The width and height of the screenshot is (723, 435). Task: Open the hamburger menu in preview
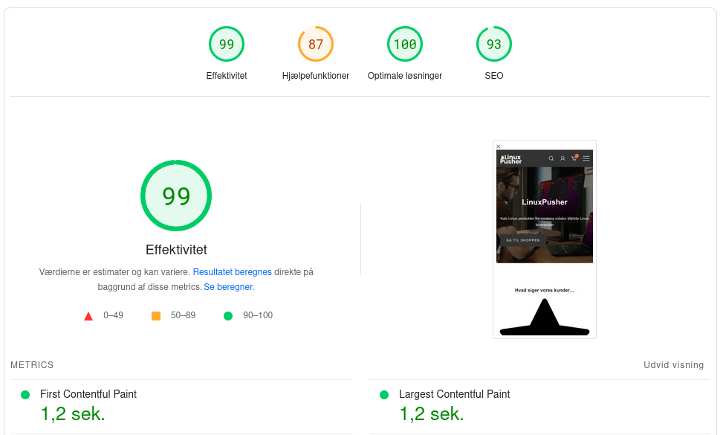click(x=586, y=158)
